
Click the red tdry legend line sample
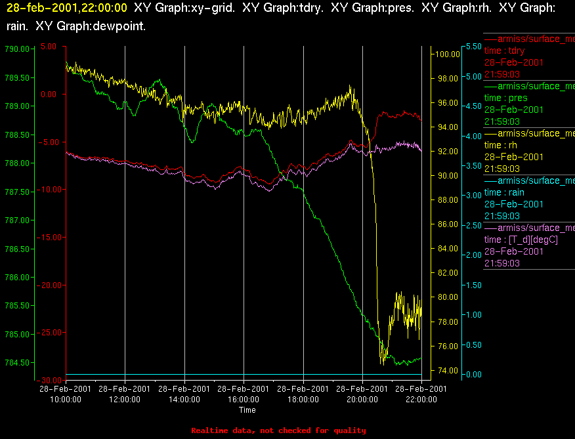click(491, 39)
